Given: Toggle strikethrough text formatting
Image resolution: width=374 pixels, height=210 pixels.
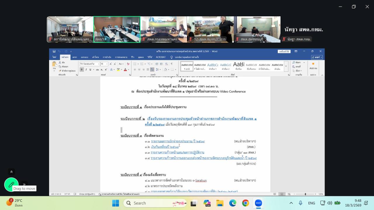Looking at the screenshot, I should [98, 69].
